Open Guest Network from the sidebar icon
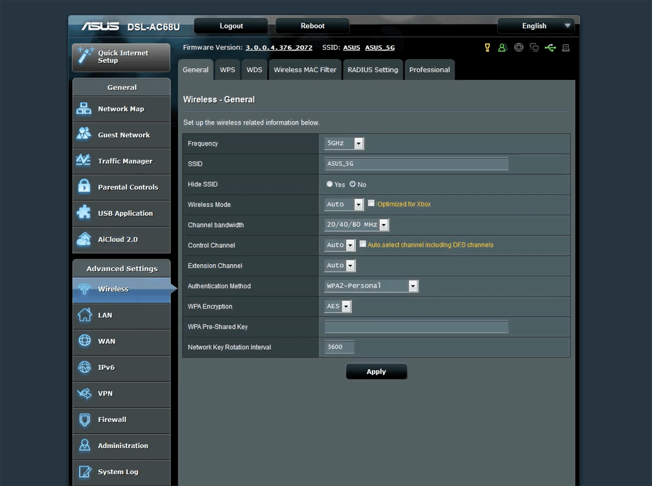 [84, 135]
